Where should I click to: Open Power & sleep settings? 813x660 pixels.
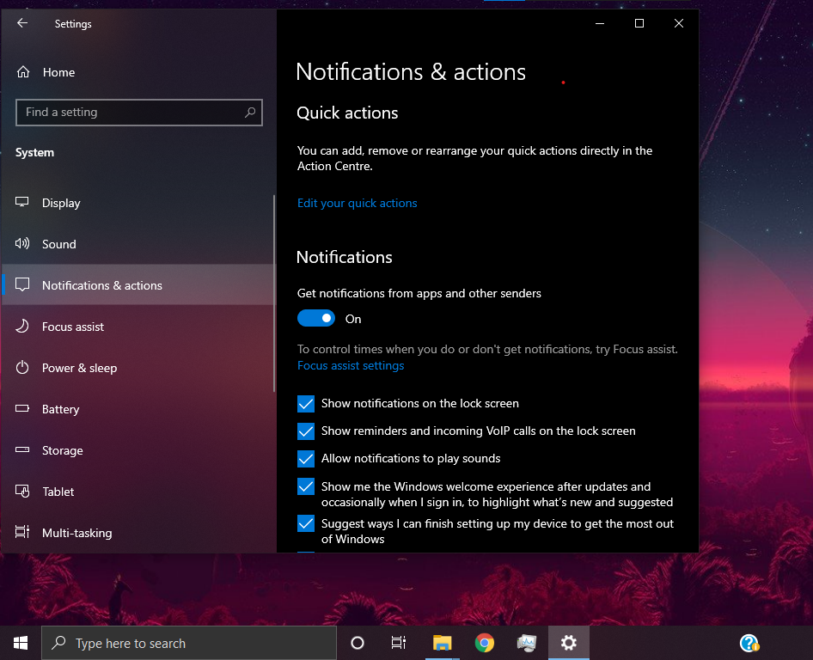coord(138,368)
